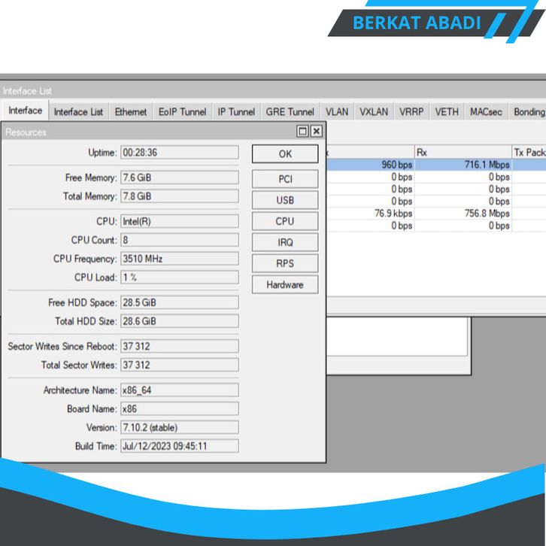Viewport: 546px width, 546px height.
Task: Click the Uptime value field
Action: click(179, 153)
